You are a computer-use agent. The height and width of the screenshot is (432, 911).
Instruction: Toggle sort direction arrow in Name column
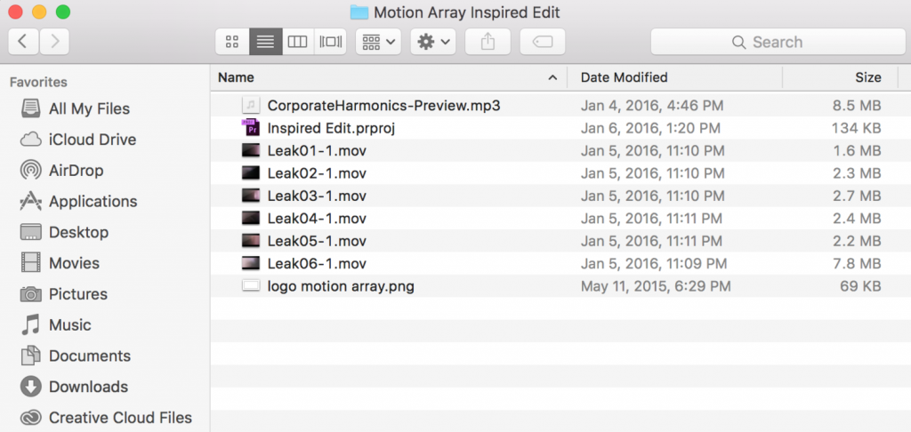point(552,78)
